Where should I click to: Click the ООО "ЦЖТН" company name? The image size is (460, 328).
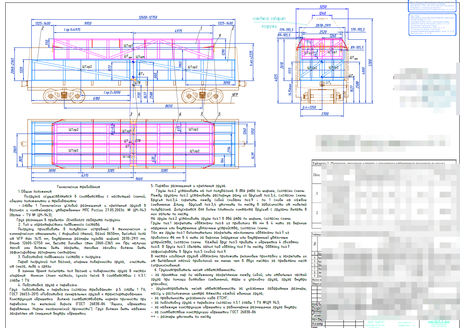pyautogui.click(x=376, y=322)
